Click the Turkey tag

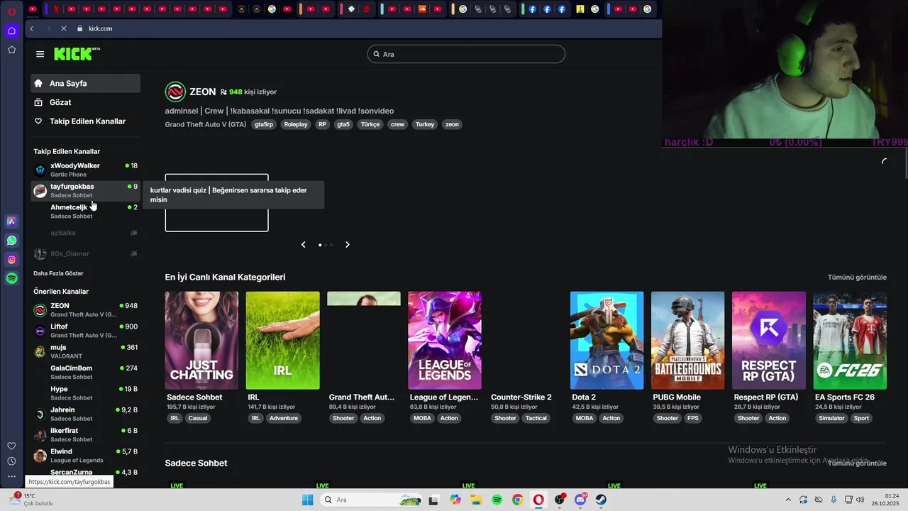tap(425, 124)
